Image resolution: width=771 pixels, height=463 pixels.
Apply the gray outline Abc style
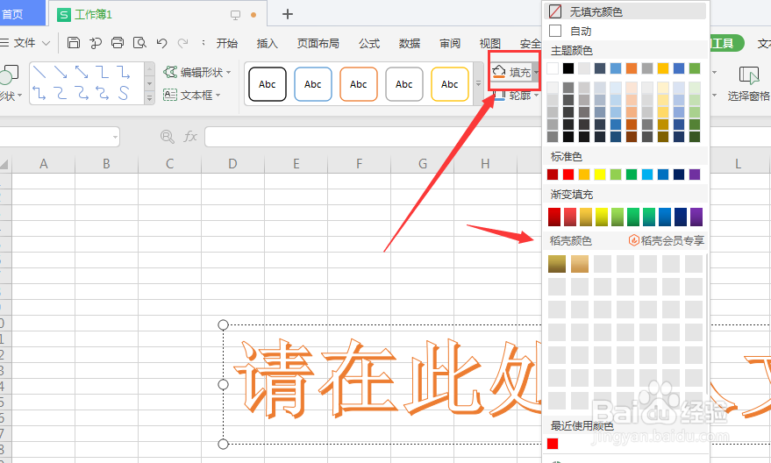coord(404,84)
